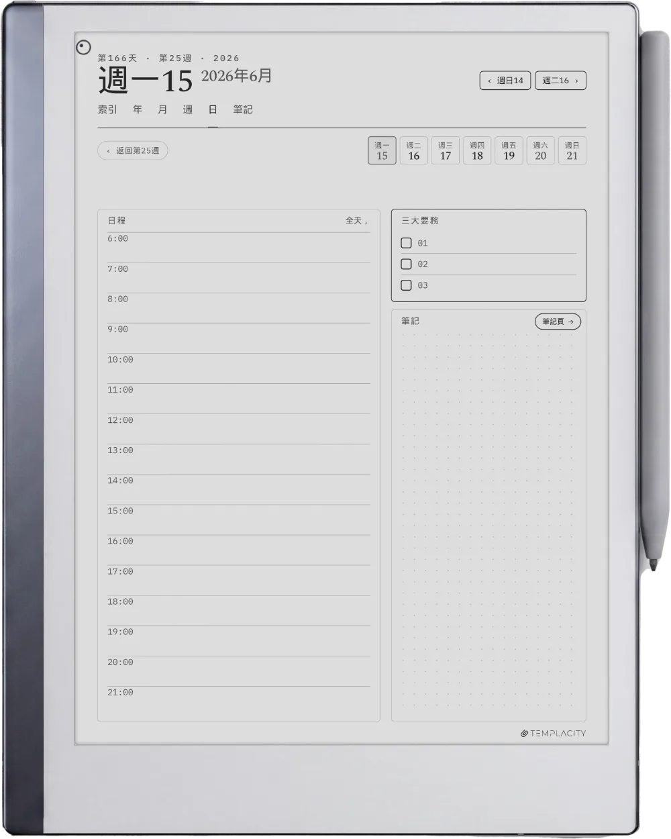The width and height of the screenshot is (671, 839).
Task: Return to week 25 with 返回第25週
Action: coord(133,151)
